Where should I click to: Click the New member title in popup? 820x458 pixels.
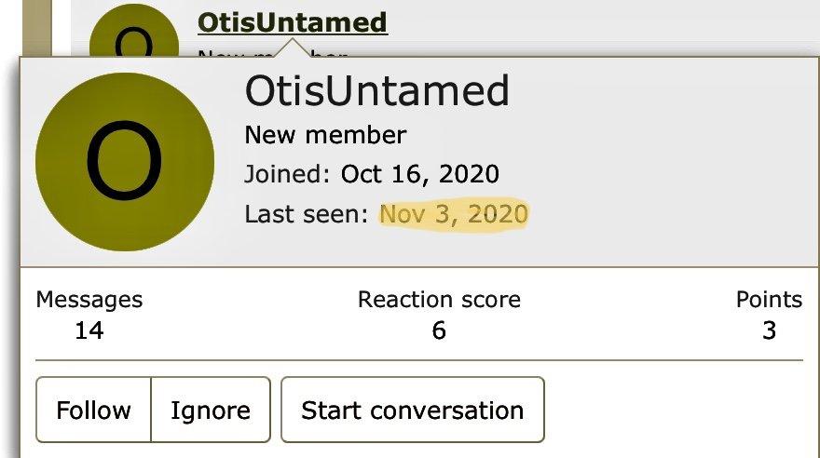click(325, 135)
